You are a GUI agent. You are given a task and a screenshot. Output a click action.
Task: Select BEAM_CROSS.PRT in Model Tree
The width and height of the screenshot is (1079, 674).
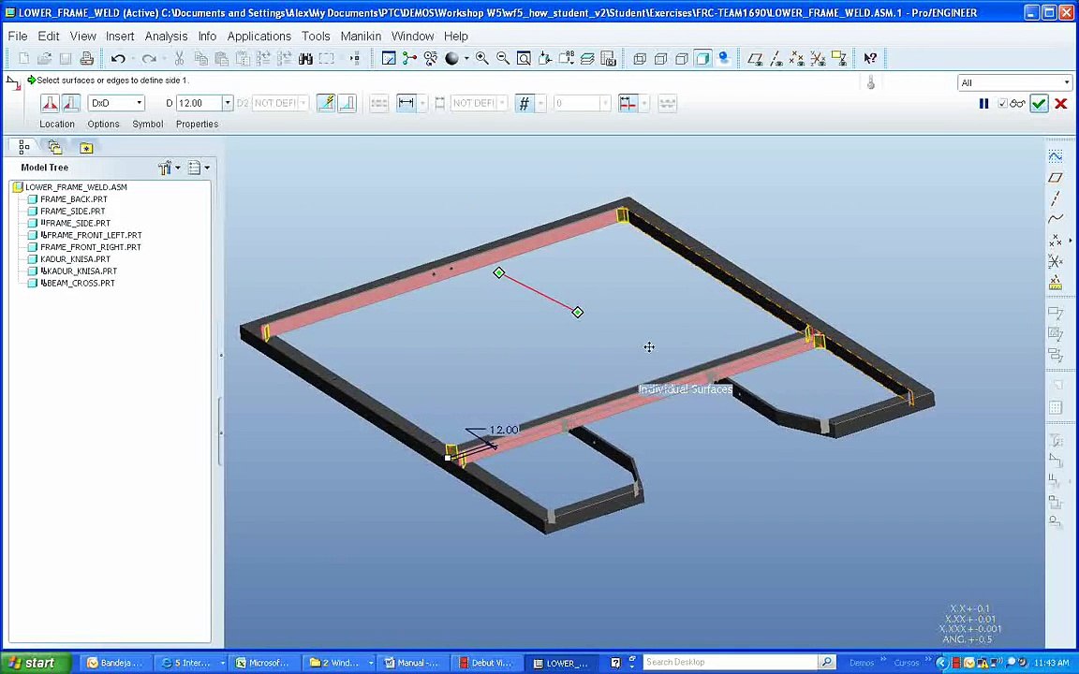pyautogui.click(x=77, y=283)
